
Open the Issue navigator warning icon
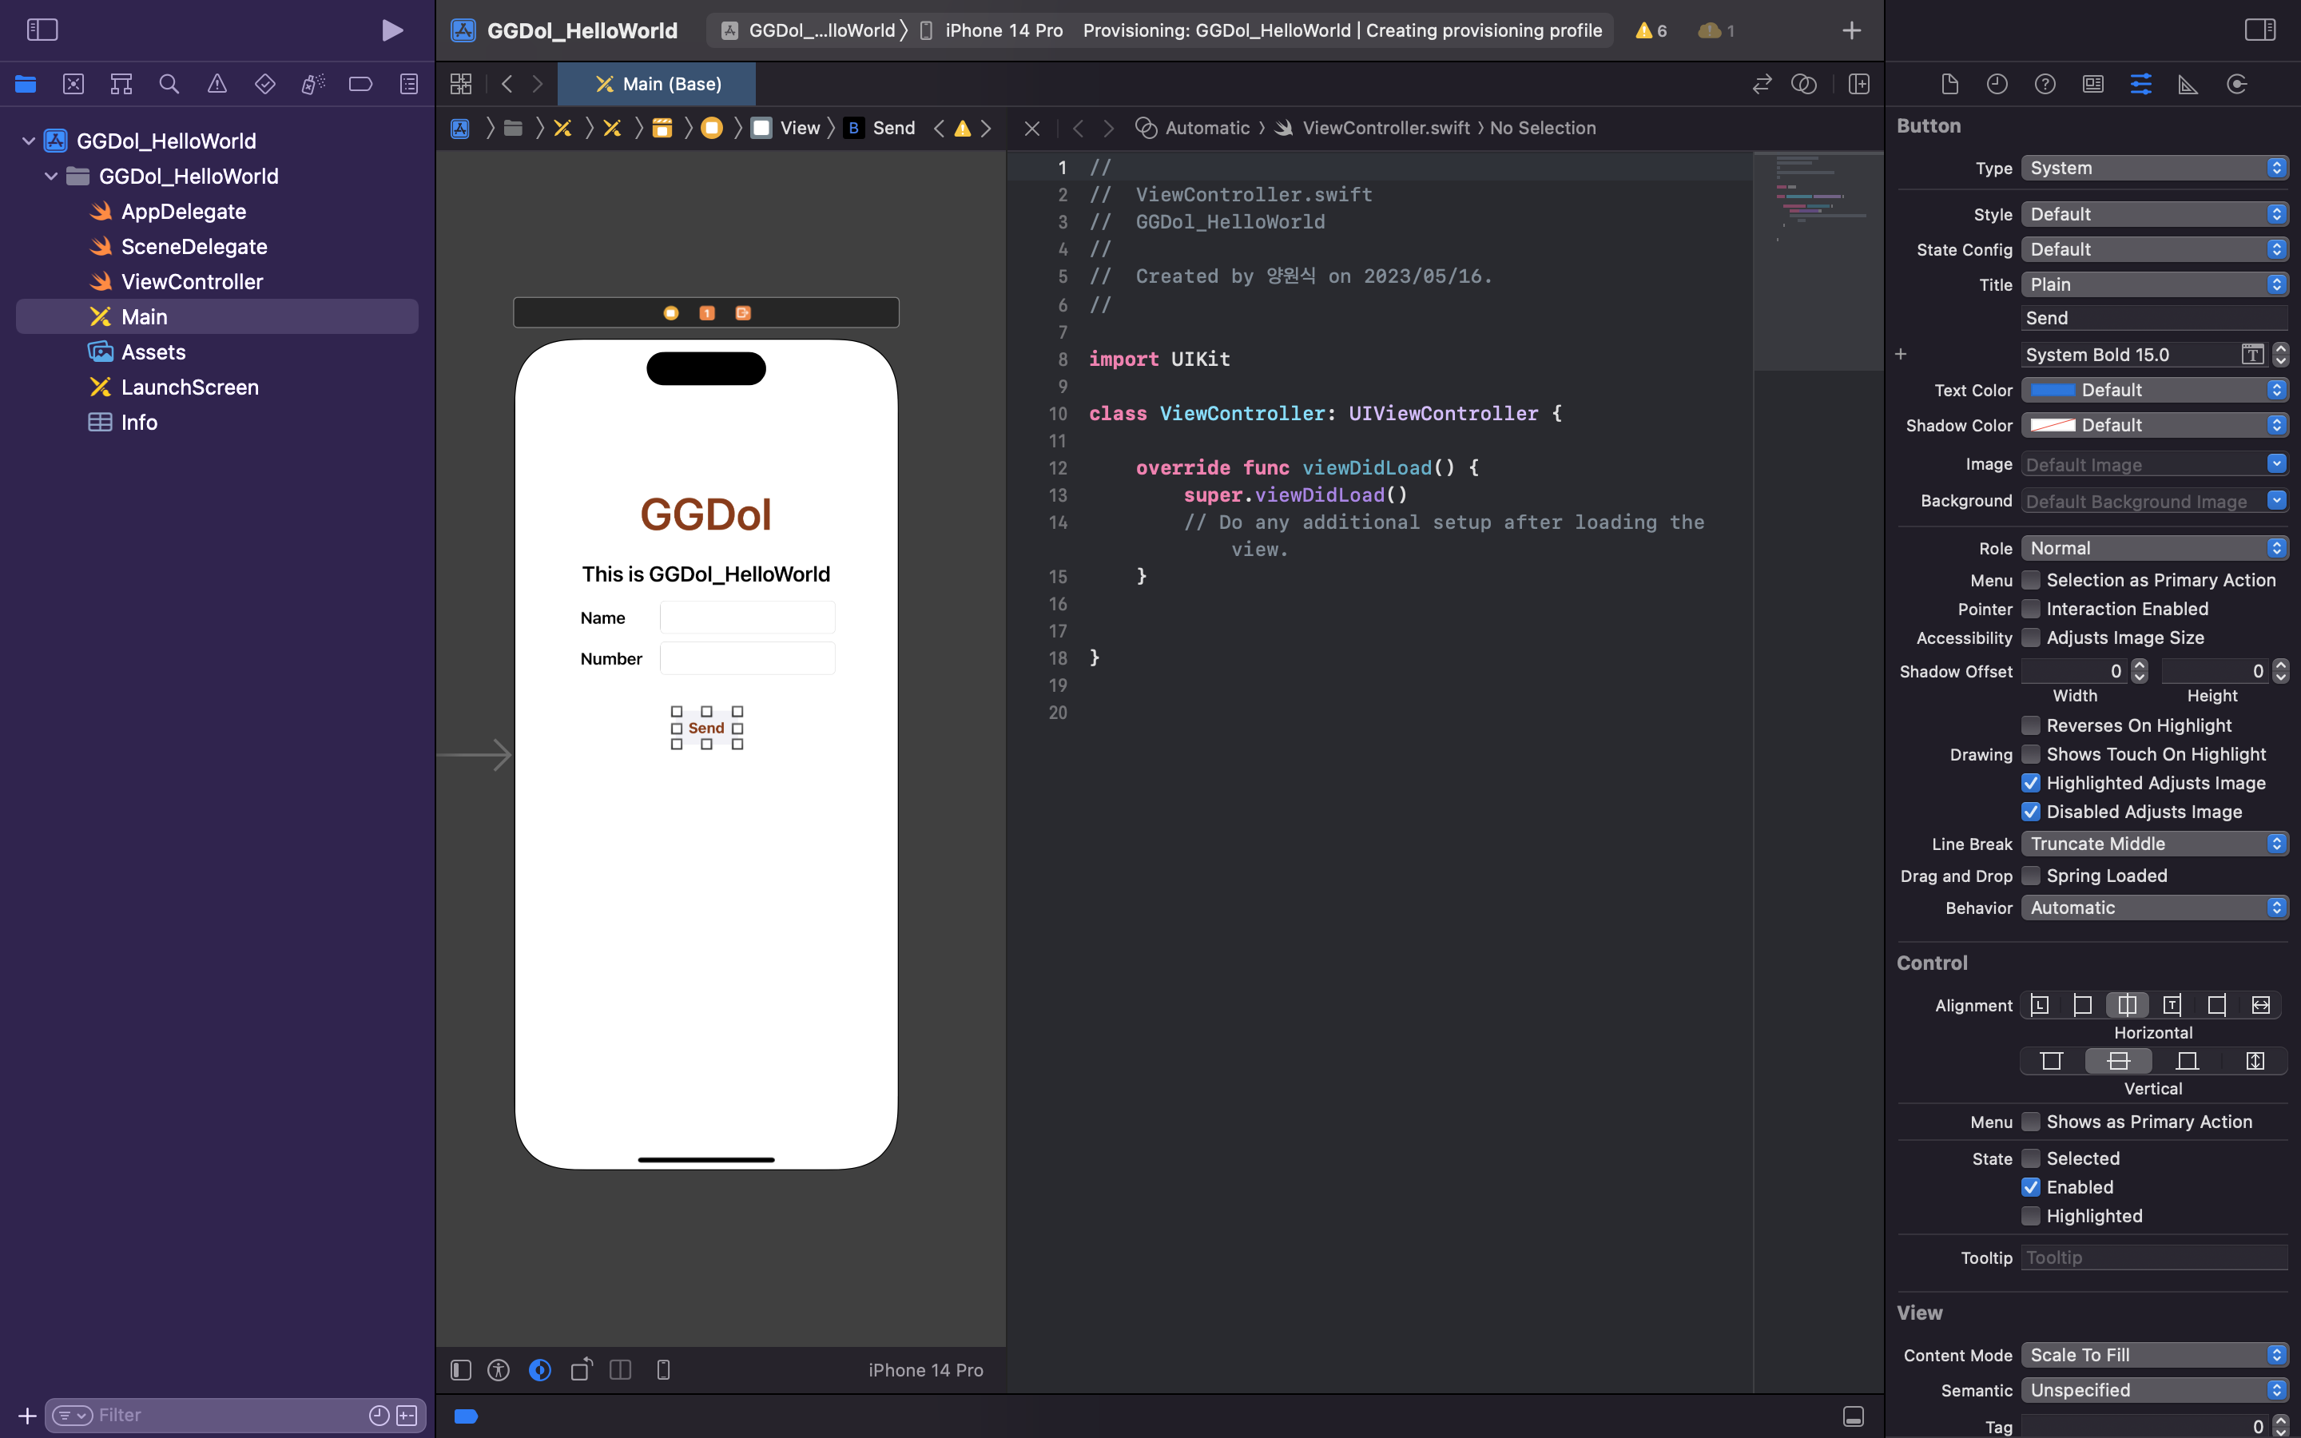tap(217, 84)
